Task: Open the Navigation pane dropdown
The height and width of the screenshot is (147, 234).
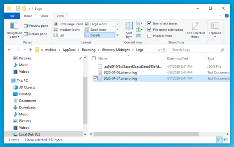Action: [14, 30]
